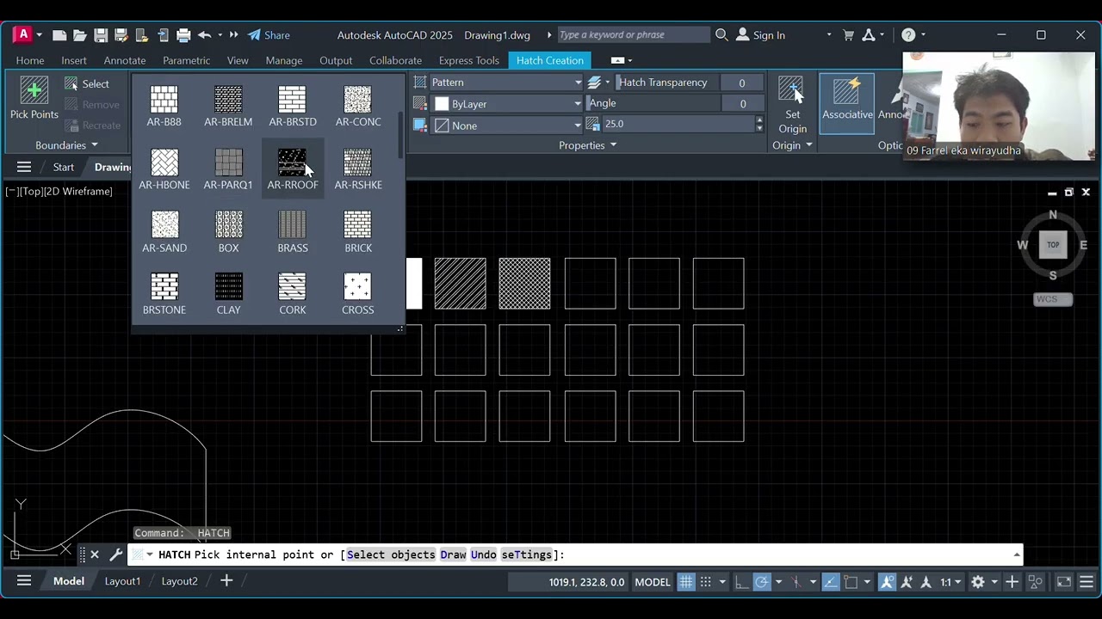Select the AR-CONC hatch pattern
The width and height of the screenshot is (1102, 619).
point(358,106)
